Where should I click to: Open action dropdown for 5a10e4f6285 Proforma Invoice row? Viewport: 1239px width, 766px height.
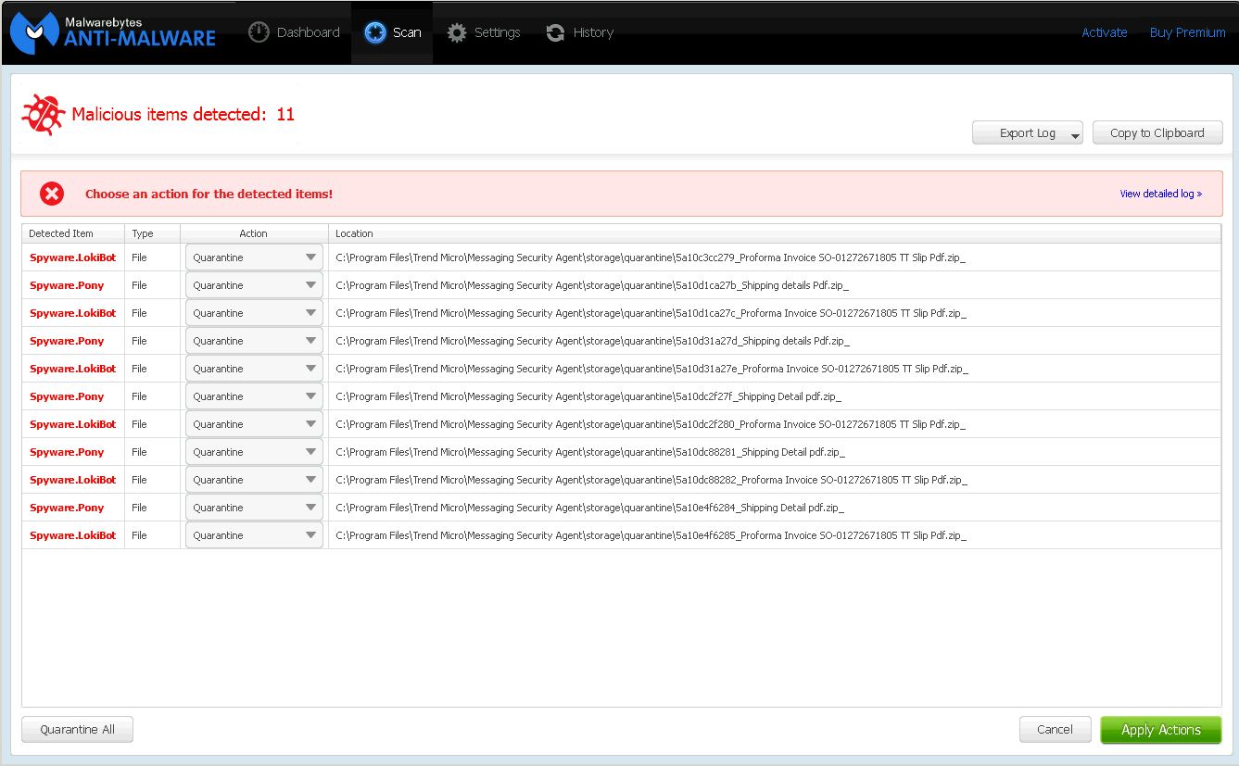coord(254,535)
